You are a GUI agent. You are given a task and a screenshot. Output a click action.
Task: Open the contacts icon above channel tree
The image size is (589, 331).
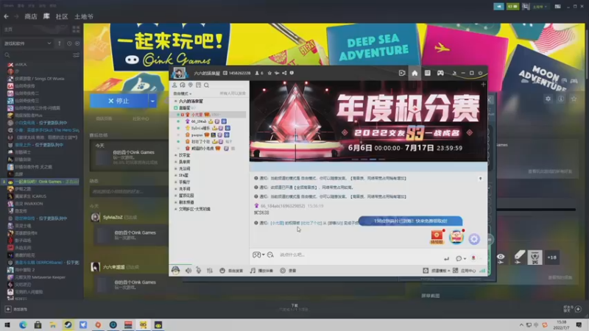174,85
